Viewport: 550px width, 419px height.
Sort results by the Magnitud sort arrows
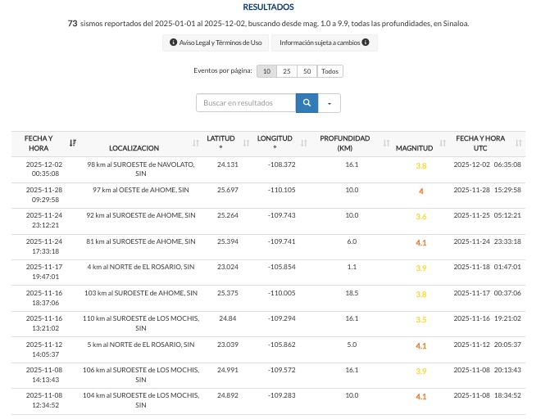443,143
